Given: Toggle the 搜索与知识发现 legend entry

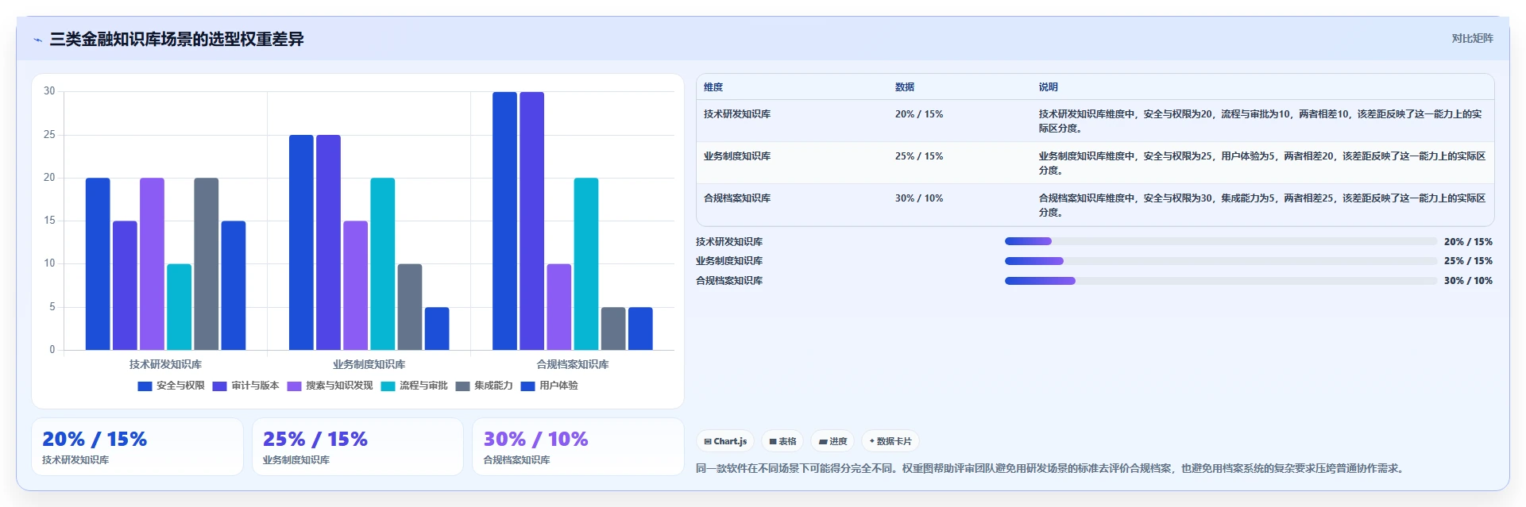Looking at the screenshot, I should (x=330, y=386).
